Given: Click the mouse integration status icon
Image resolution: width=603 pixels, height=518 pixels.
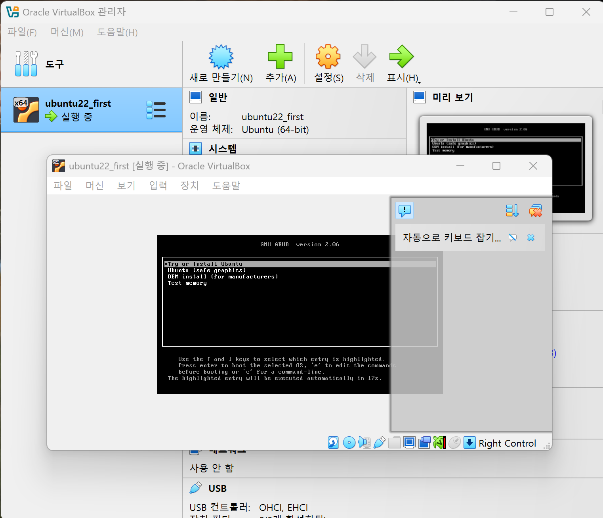Looking at the screenshot, I should tap(454, 443).
